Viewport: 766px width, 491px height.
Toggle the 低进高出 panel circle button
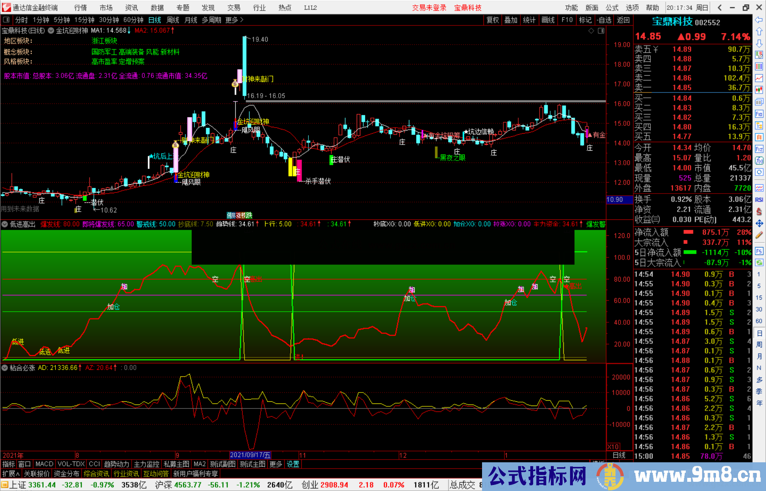(5, 224)
